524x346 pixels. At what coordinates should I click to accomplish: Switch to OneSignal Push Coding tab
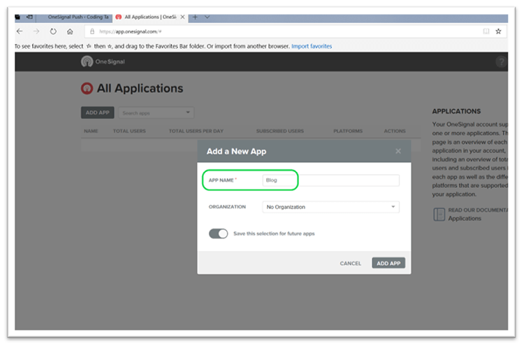(78, 17)
